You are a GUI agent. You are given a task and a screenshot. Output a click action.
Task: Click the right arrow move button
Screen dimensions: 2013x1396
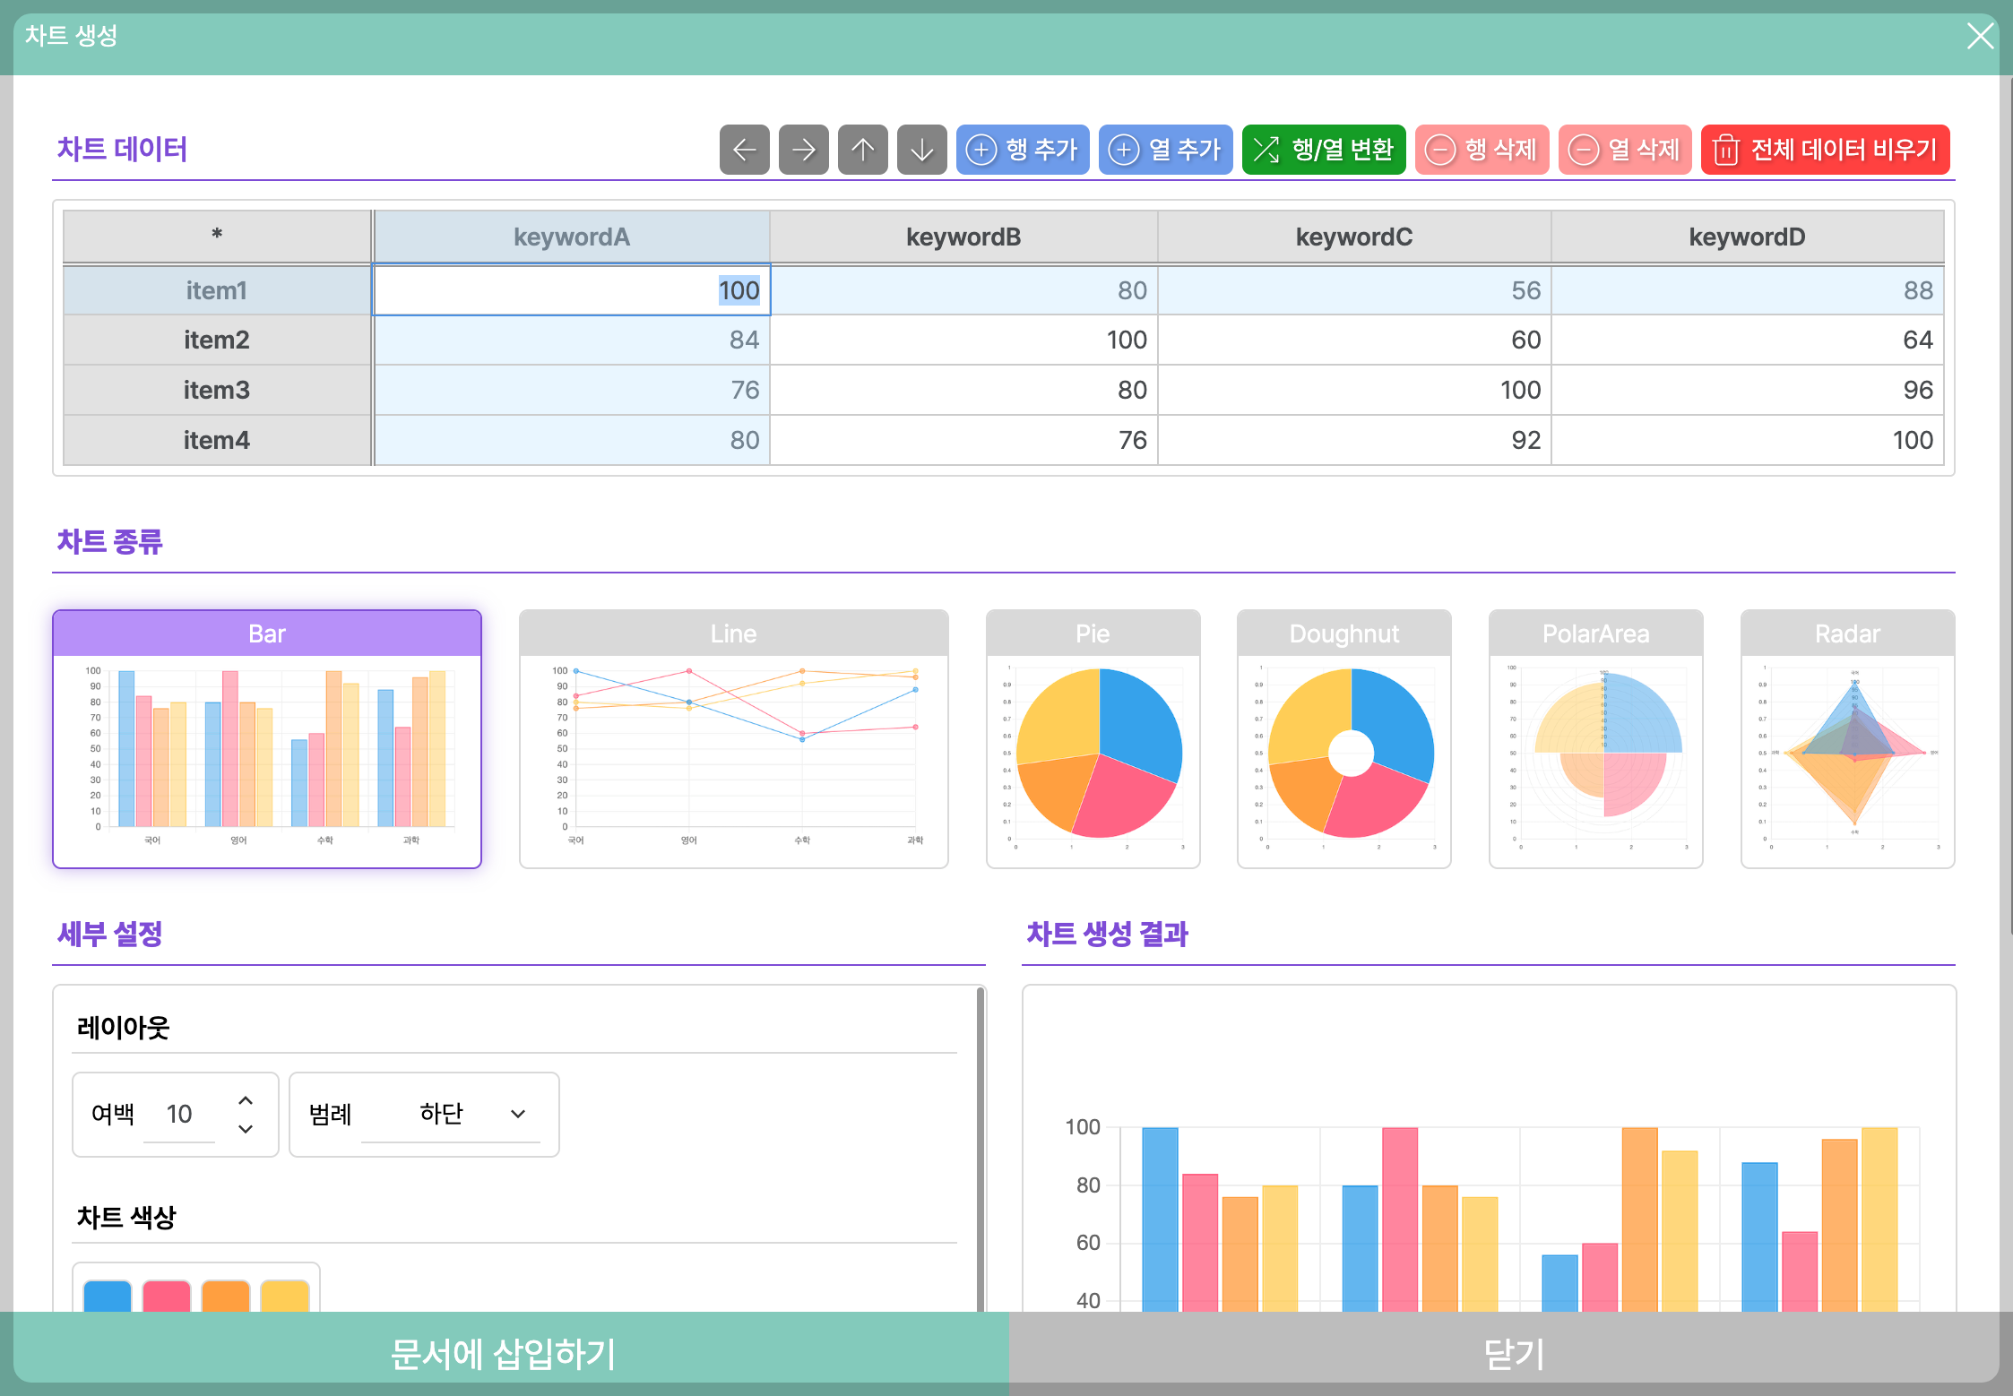tap(803, 150)
